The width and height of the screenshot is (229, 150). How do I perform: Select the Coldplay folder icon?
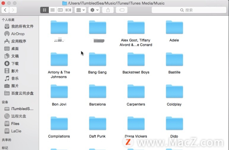[174, 91]
